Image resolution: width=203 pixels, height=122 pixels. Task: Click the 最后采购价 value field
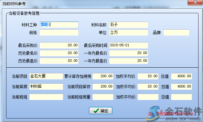tap(59, 45)
